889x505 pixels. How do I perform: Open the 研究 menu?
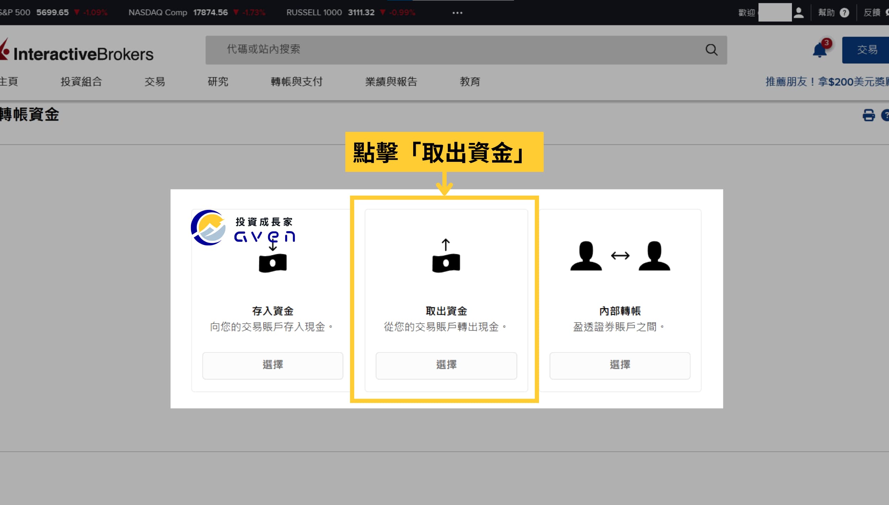point(218,82)
